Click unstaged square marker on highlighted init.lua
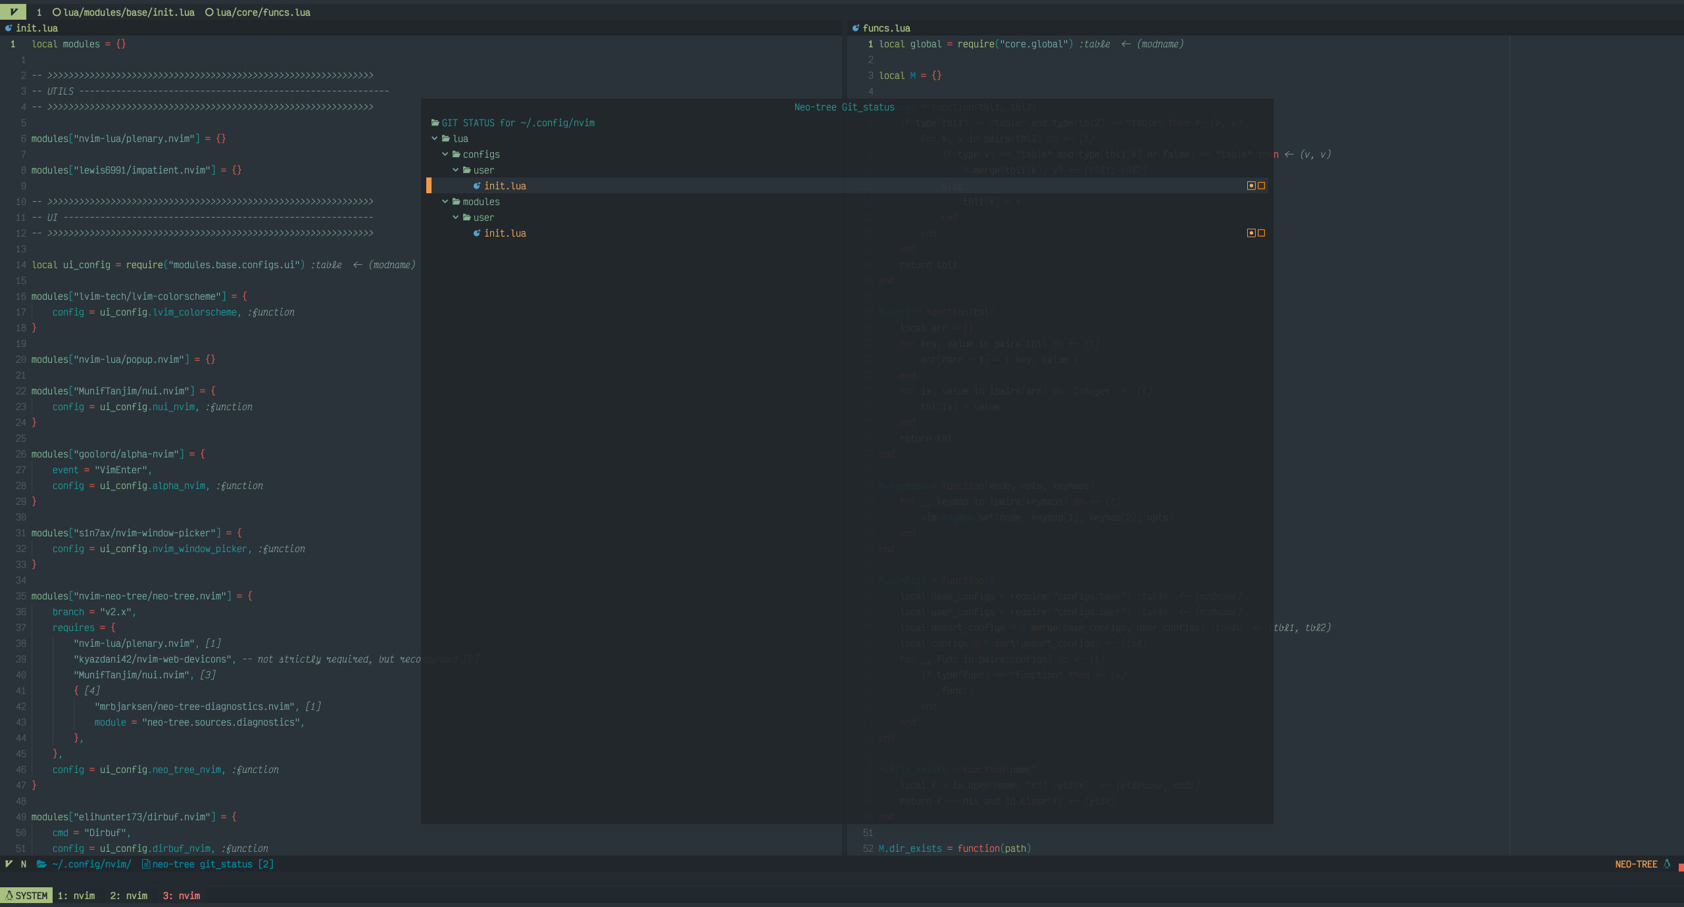Screen dimensions: 1684x907 click(1261, 186)
